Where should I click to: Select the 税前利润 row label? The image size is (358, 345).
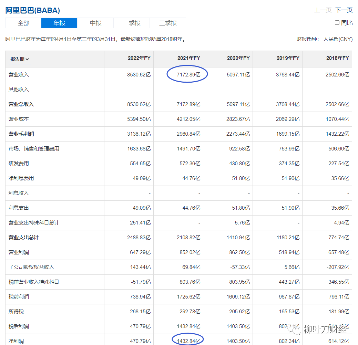pos(19,297)
